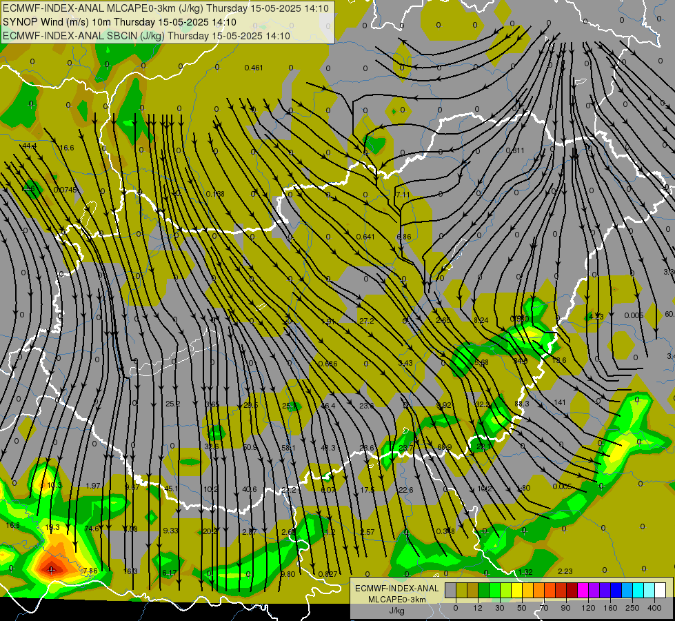The height and width of the screenshot is (621, 675).
Task: Click the map value 0.348
Action: pos(445,531)
